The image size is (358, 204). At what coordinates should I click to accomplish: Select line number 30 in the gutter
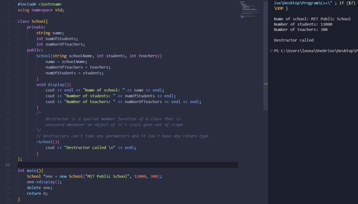point(8,170)
